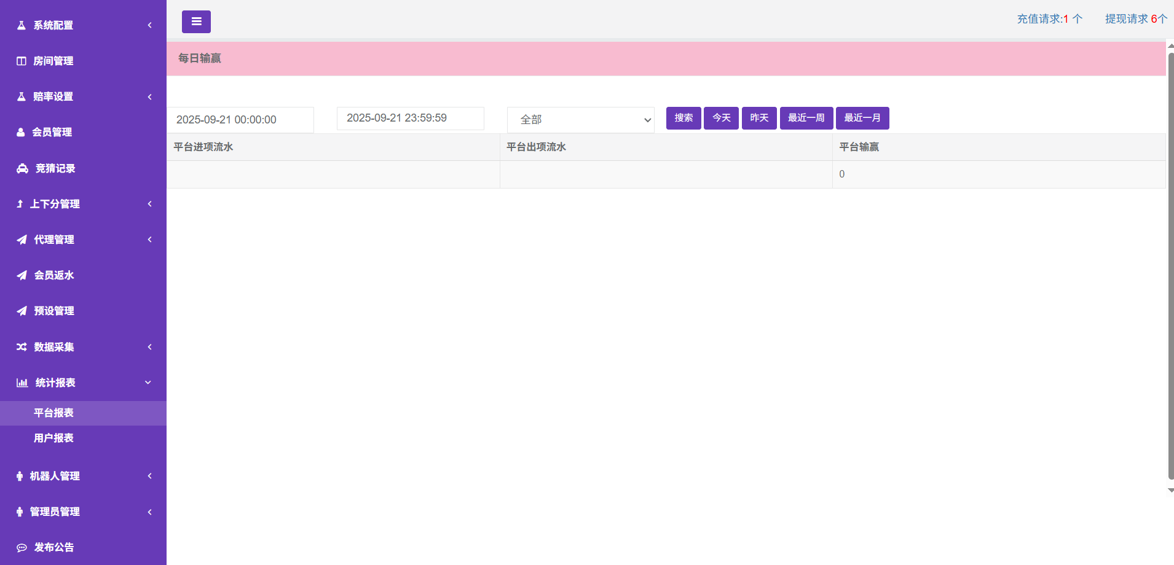1174x565 pixels.
Task: Expand the 赔率设置 submenu chevron
Action: point(149,96)
